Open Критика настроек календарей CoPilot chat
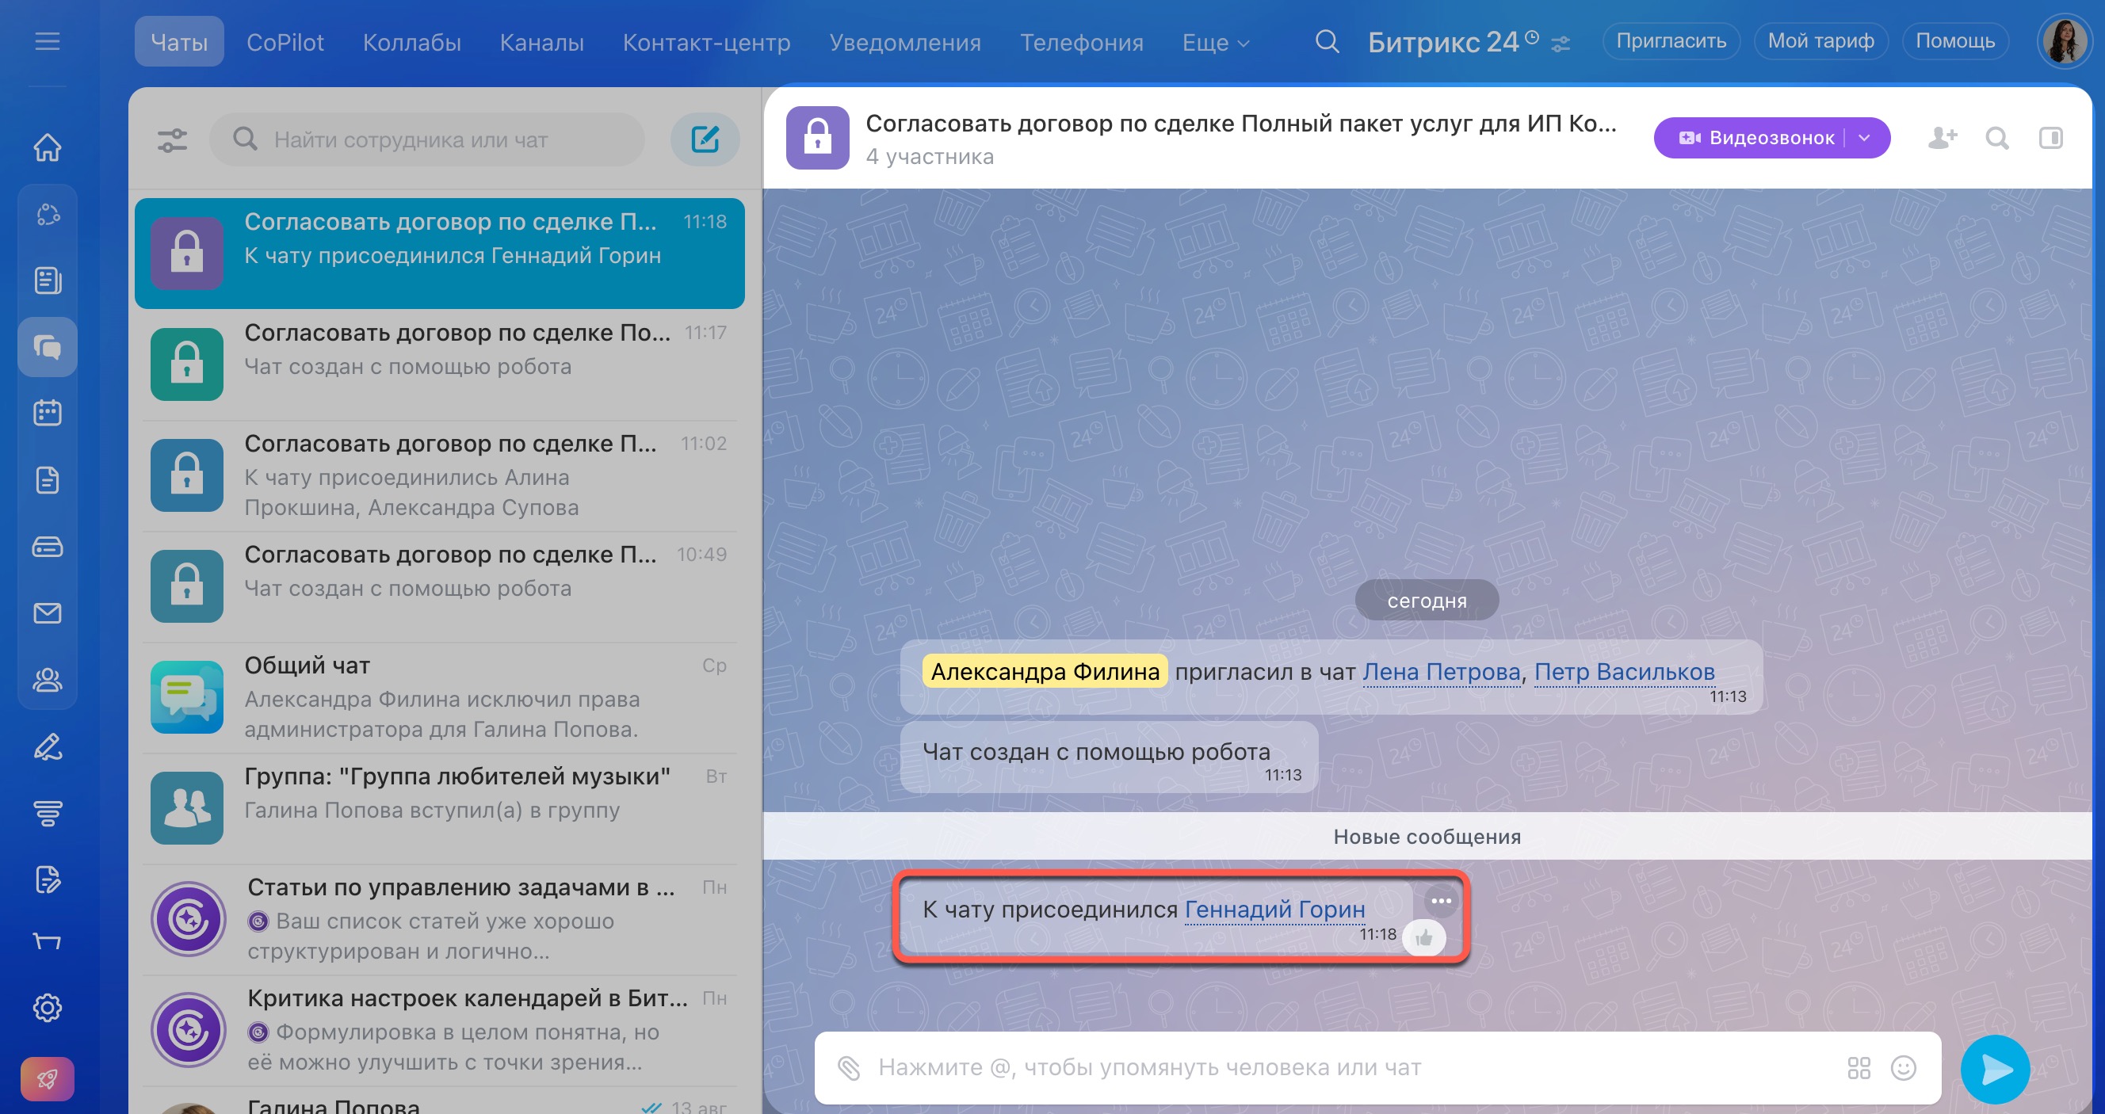This screenshot has width=2105, height=1114. [440, 1030]
